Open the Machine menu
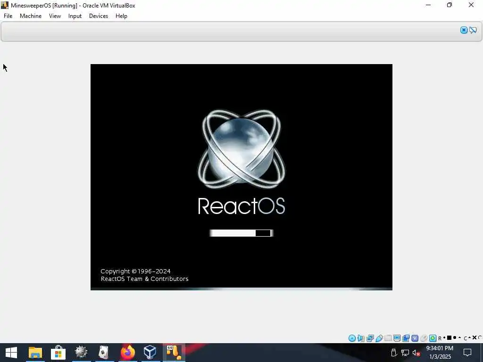The image size is (483, 362). 31,16
